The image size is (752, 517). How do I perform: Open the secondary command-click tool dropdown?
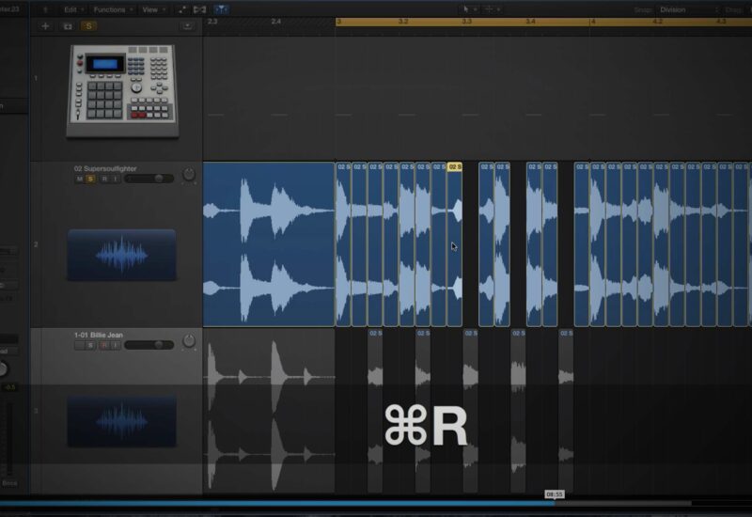coord(492,9)
